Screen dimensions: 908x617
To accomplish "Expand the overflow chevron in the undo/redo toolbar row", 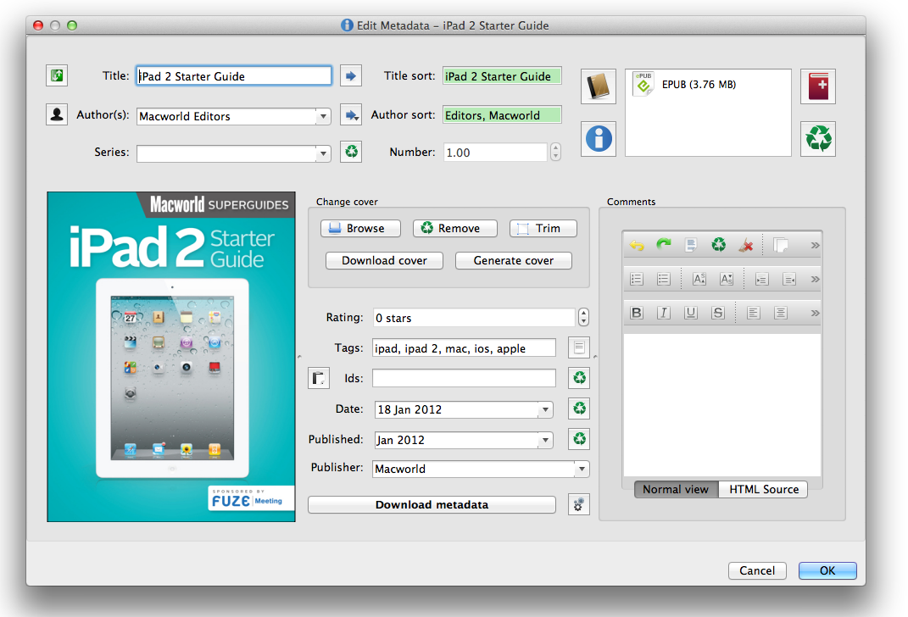I will 815,246.
